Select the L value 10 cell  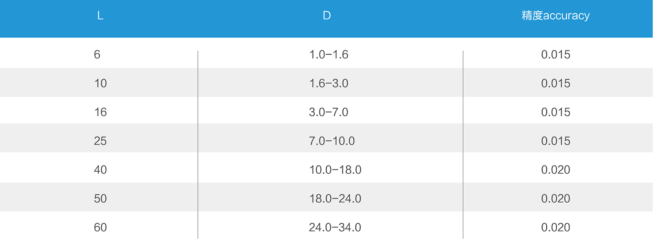click(100, 83)
